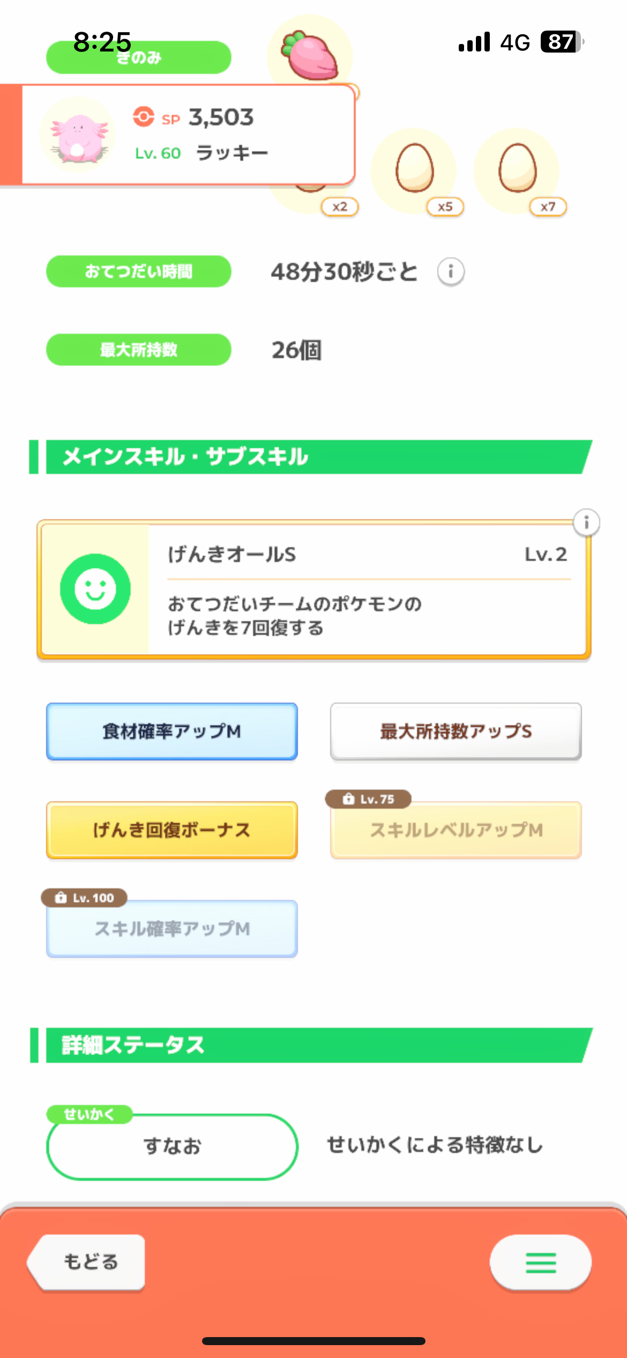
Task: Tap the Chansey portrait thumbnail
Action: click(x=78, y=135)
